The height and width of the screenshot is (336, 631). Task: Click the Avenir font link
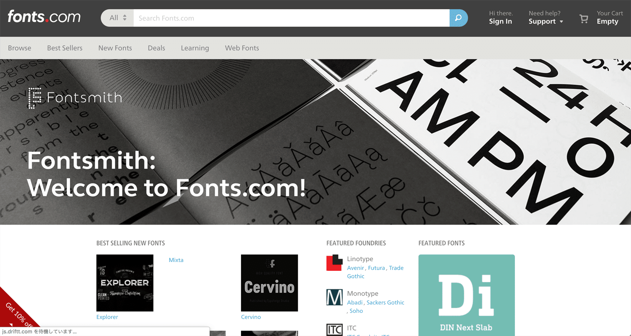point(355,268)
